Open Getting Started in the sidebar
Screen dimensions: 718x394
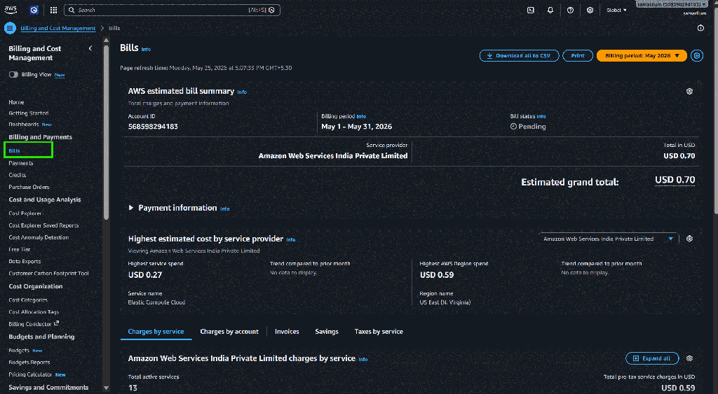click(x=28, y=113)
